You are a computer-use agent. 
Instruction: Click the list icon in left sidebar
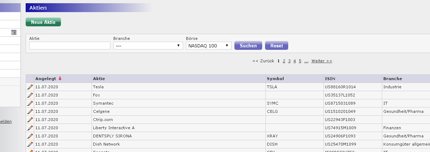coord(14,32)
